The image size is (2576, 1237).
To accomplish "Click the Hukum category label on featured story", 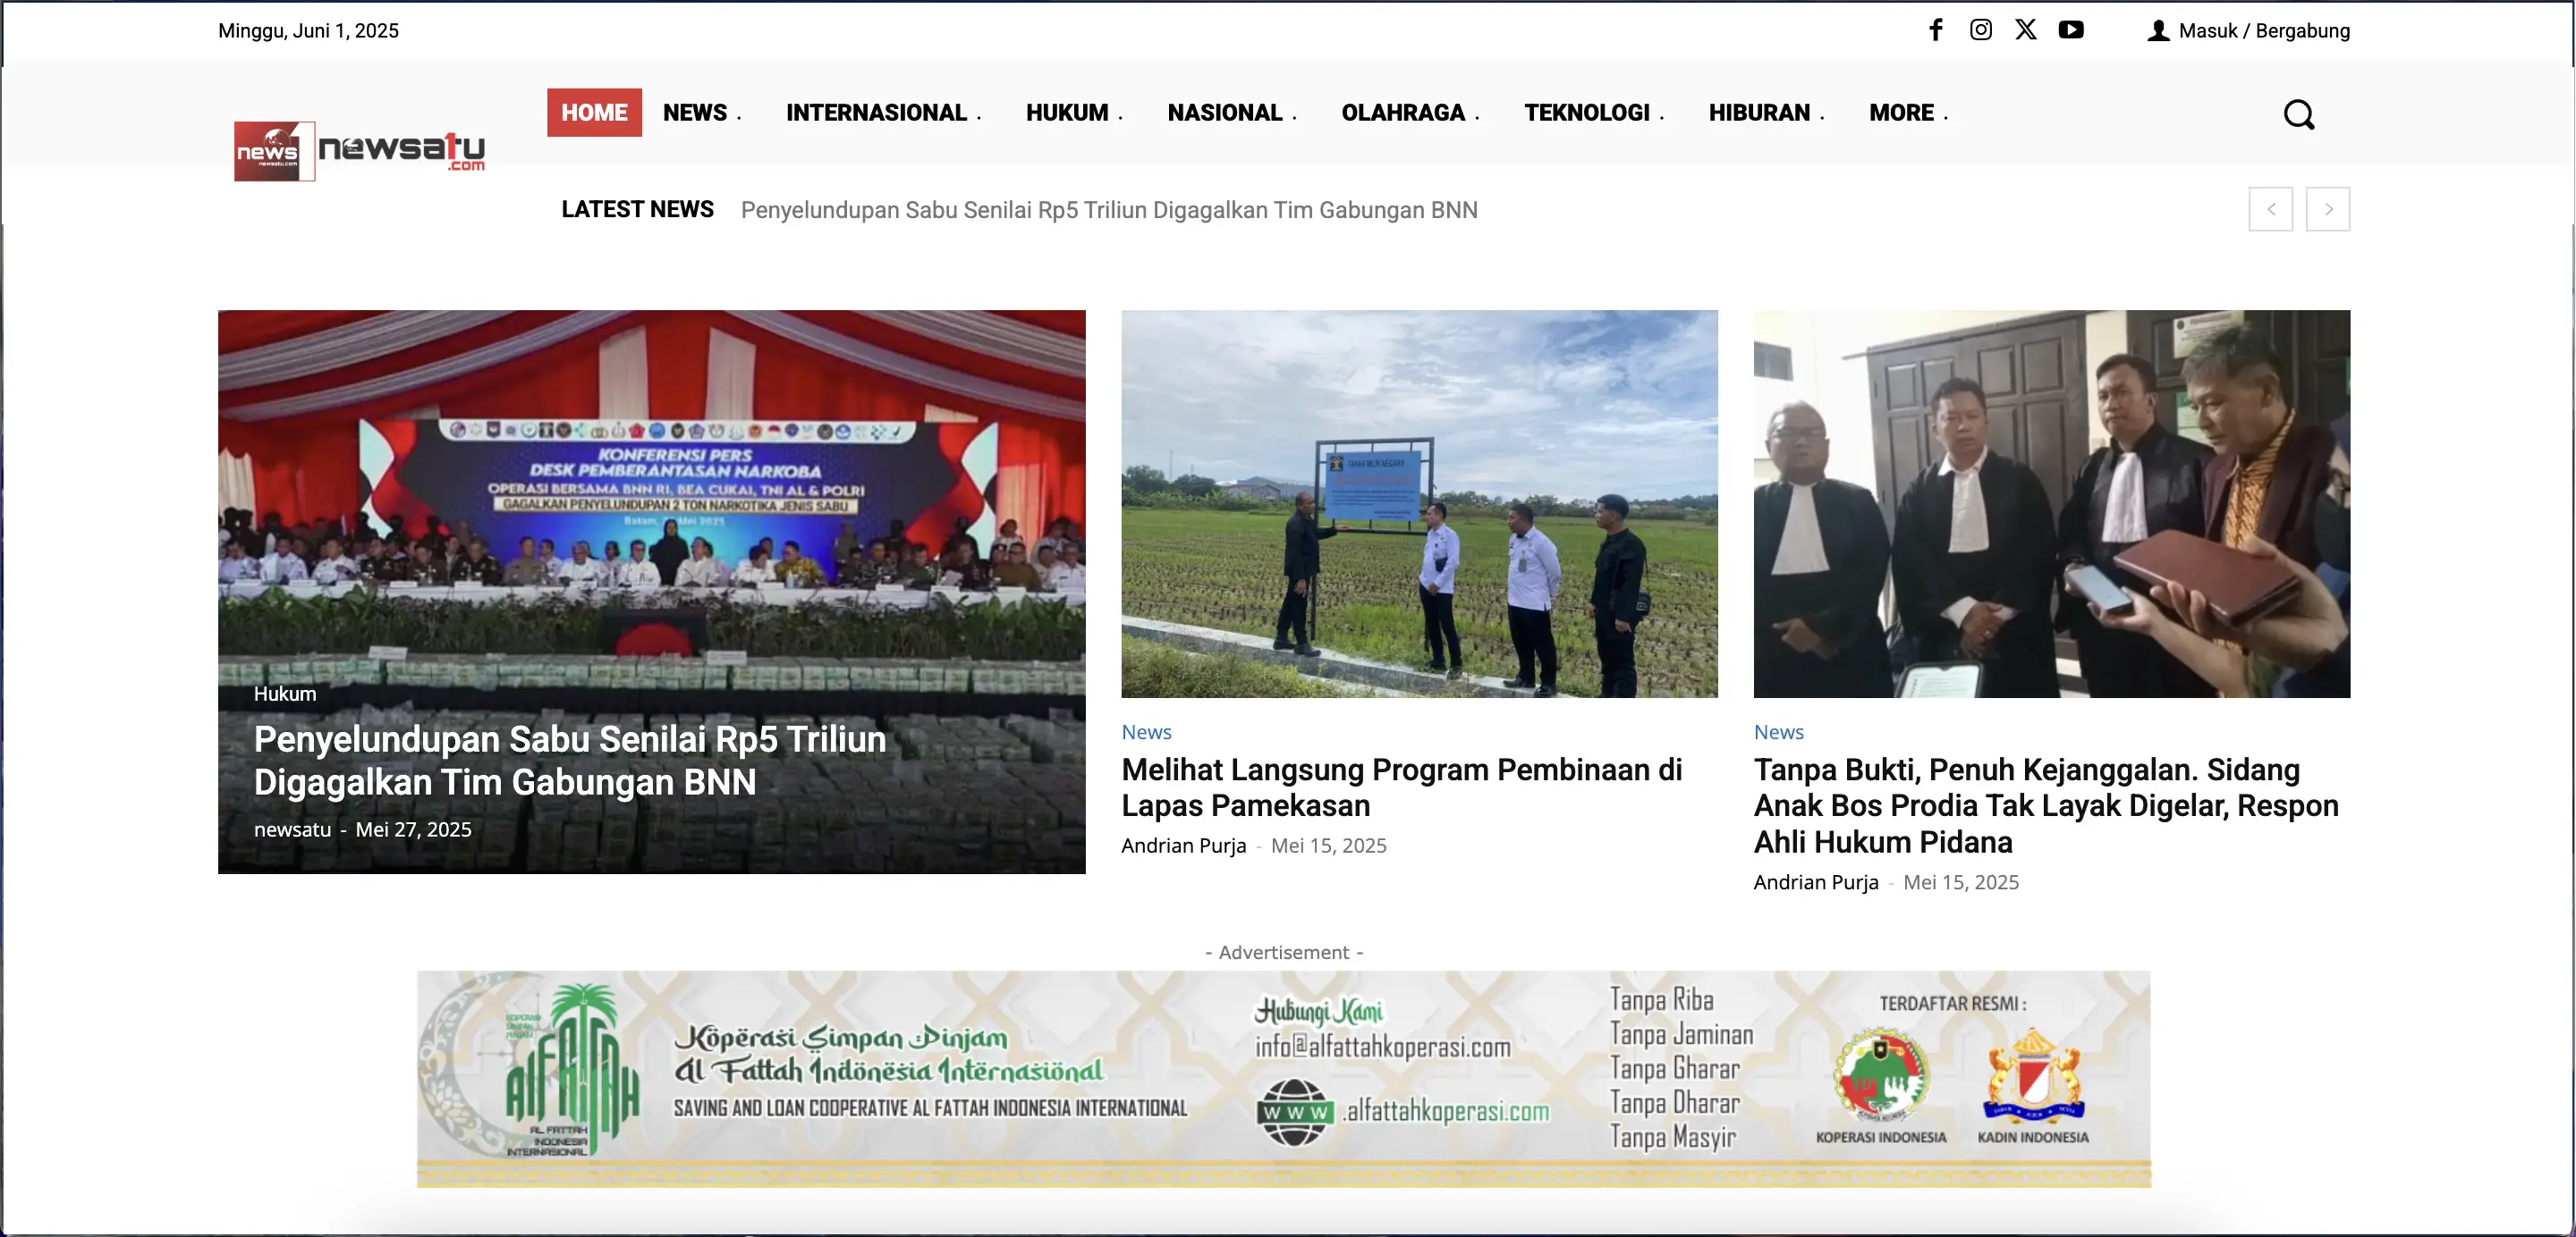I will (x=285, y=694).
